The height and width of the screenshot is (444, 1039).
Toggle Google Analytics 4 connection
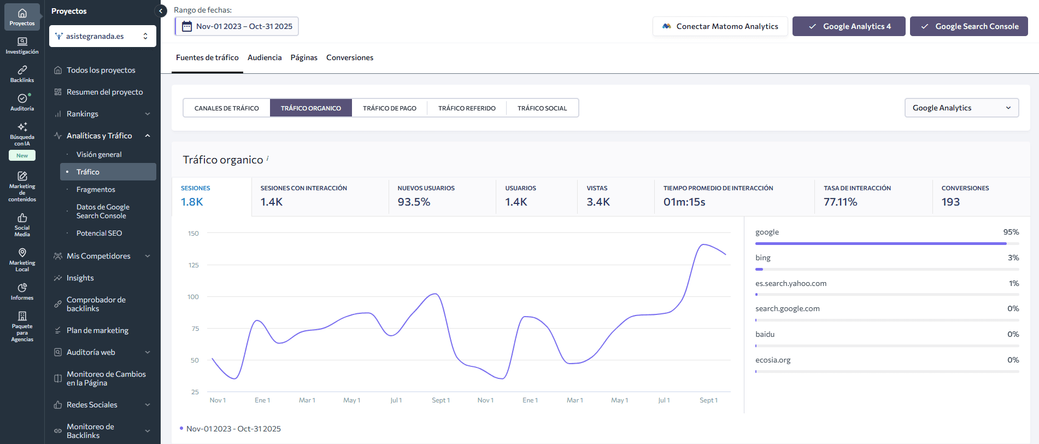pos(848,26)
